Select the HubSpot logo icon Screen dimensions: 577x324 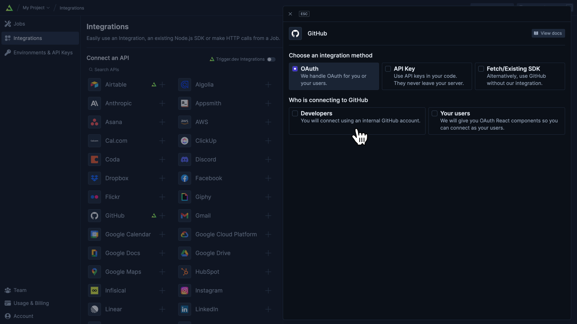tap(185, 272)
